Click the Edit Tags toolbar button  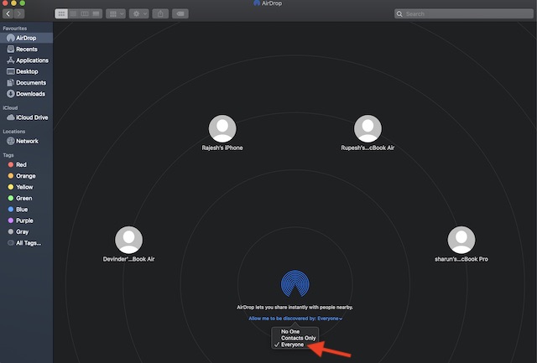pyautogui.click(x=180, y=13)
